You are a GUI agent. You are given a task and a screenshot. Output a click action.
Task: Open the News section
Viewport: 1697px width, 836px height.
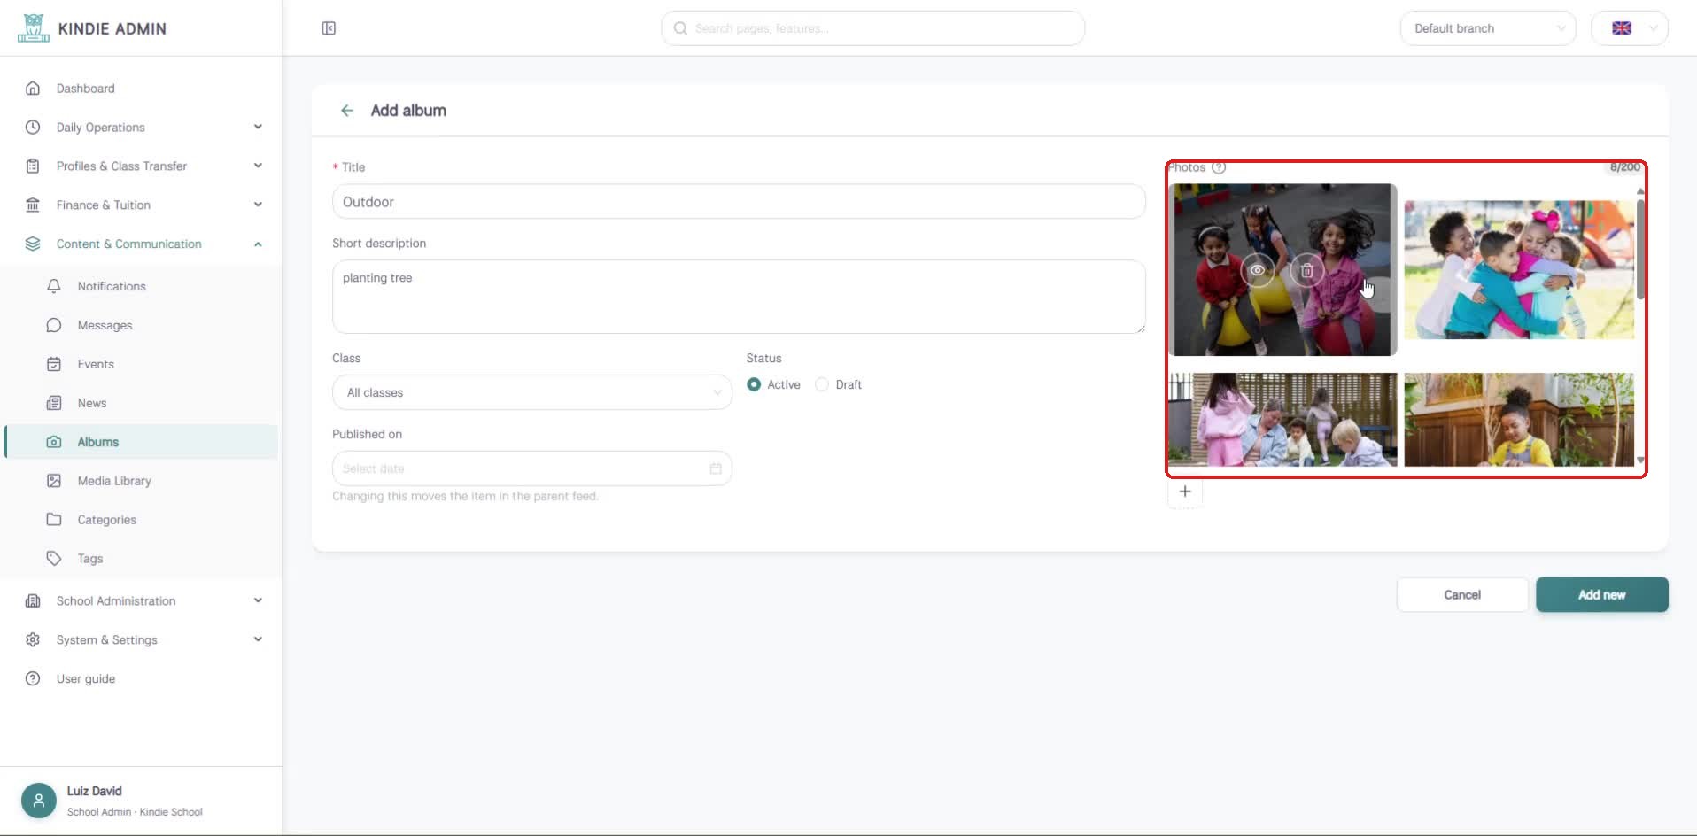92,403
